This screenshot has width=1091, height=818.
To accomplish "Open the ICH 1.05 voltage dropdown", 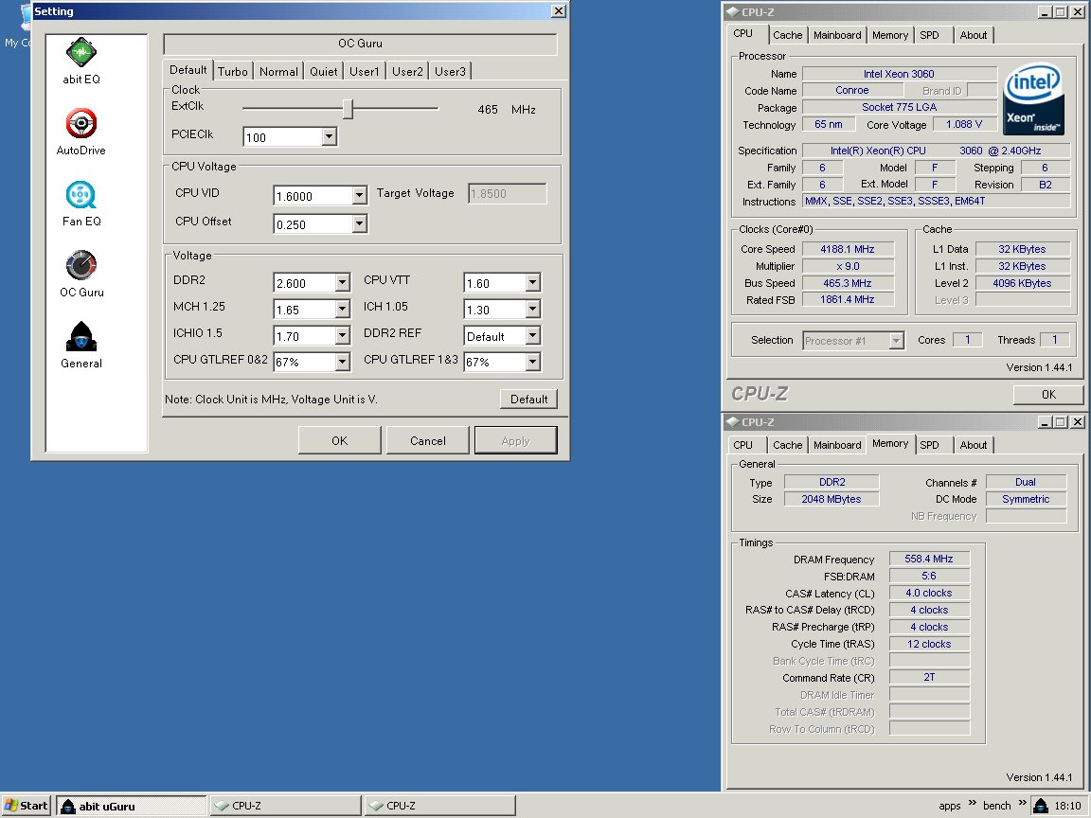I will [x=532, y=309].
